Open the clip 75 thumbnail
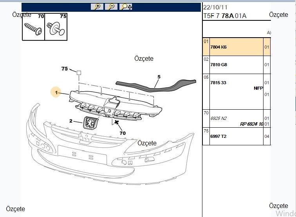 pos(56,27)
